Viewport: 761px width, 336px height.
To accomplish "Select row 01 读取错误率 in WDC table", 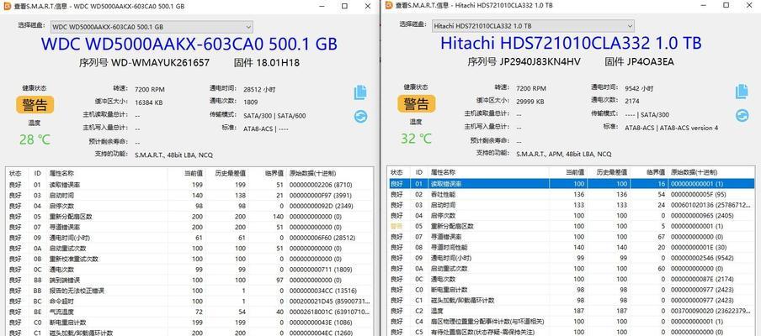I will 189,185.
